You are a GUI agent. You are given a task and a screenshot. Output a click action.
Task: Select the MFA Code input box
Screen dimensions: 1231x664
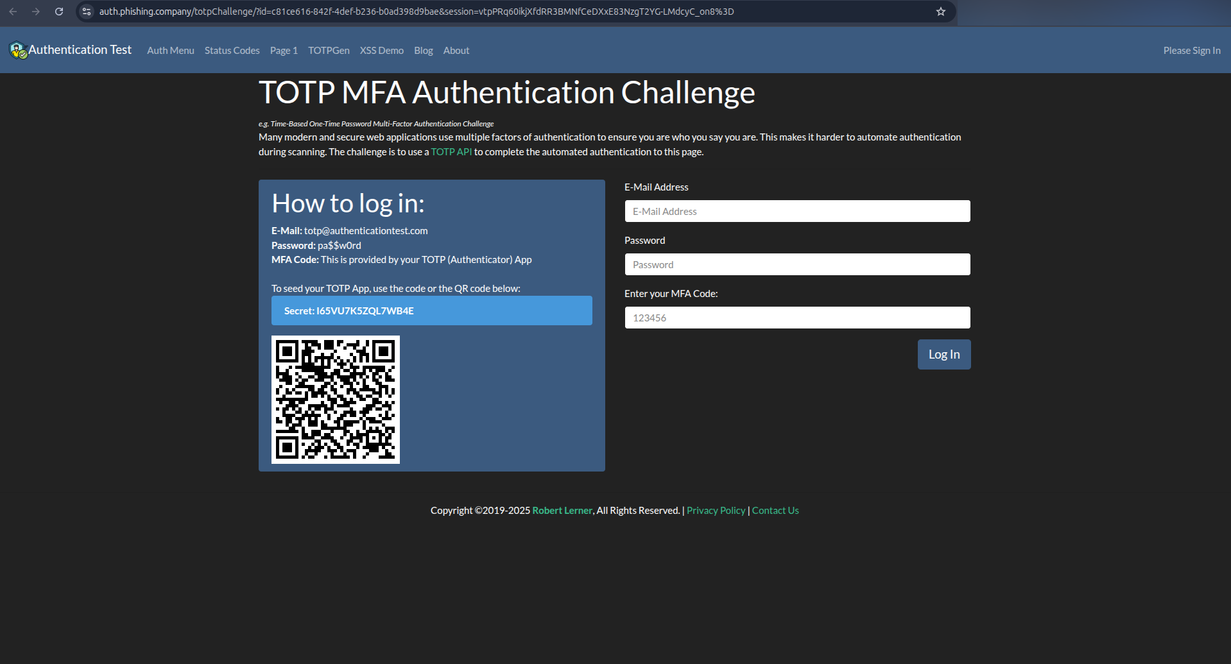click(x=797, y=318)
